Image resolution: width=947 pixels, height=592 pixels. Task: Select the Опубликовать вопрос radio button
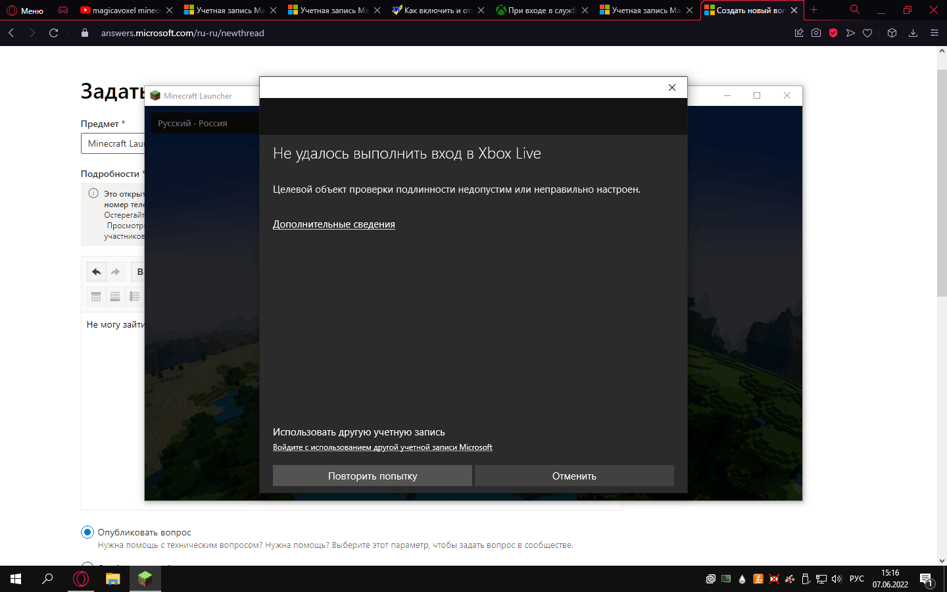point(87,532)
